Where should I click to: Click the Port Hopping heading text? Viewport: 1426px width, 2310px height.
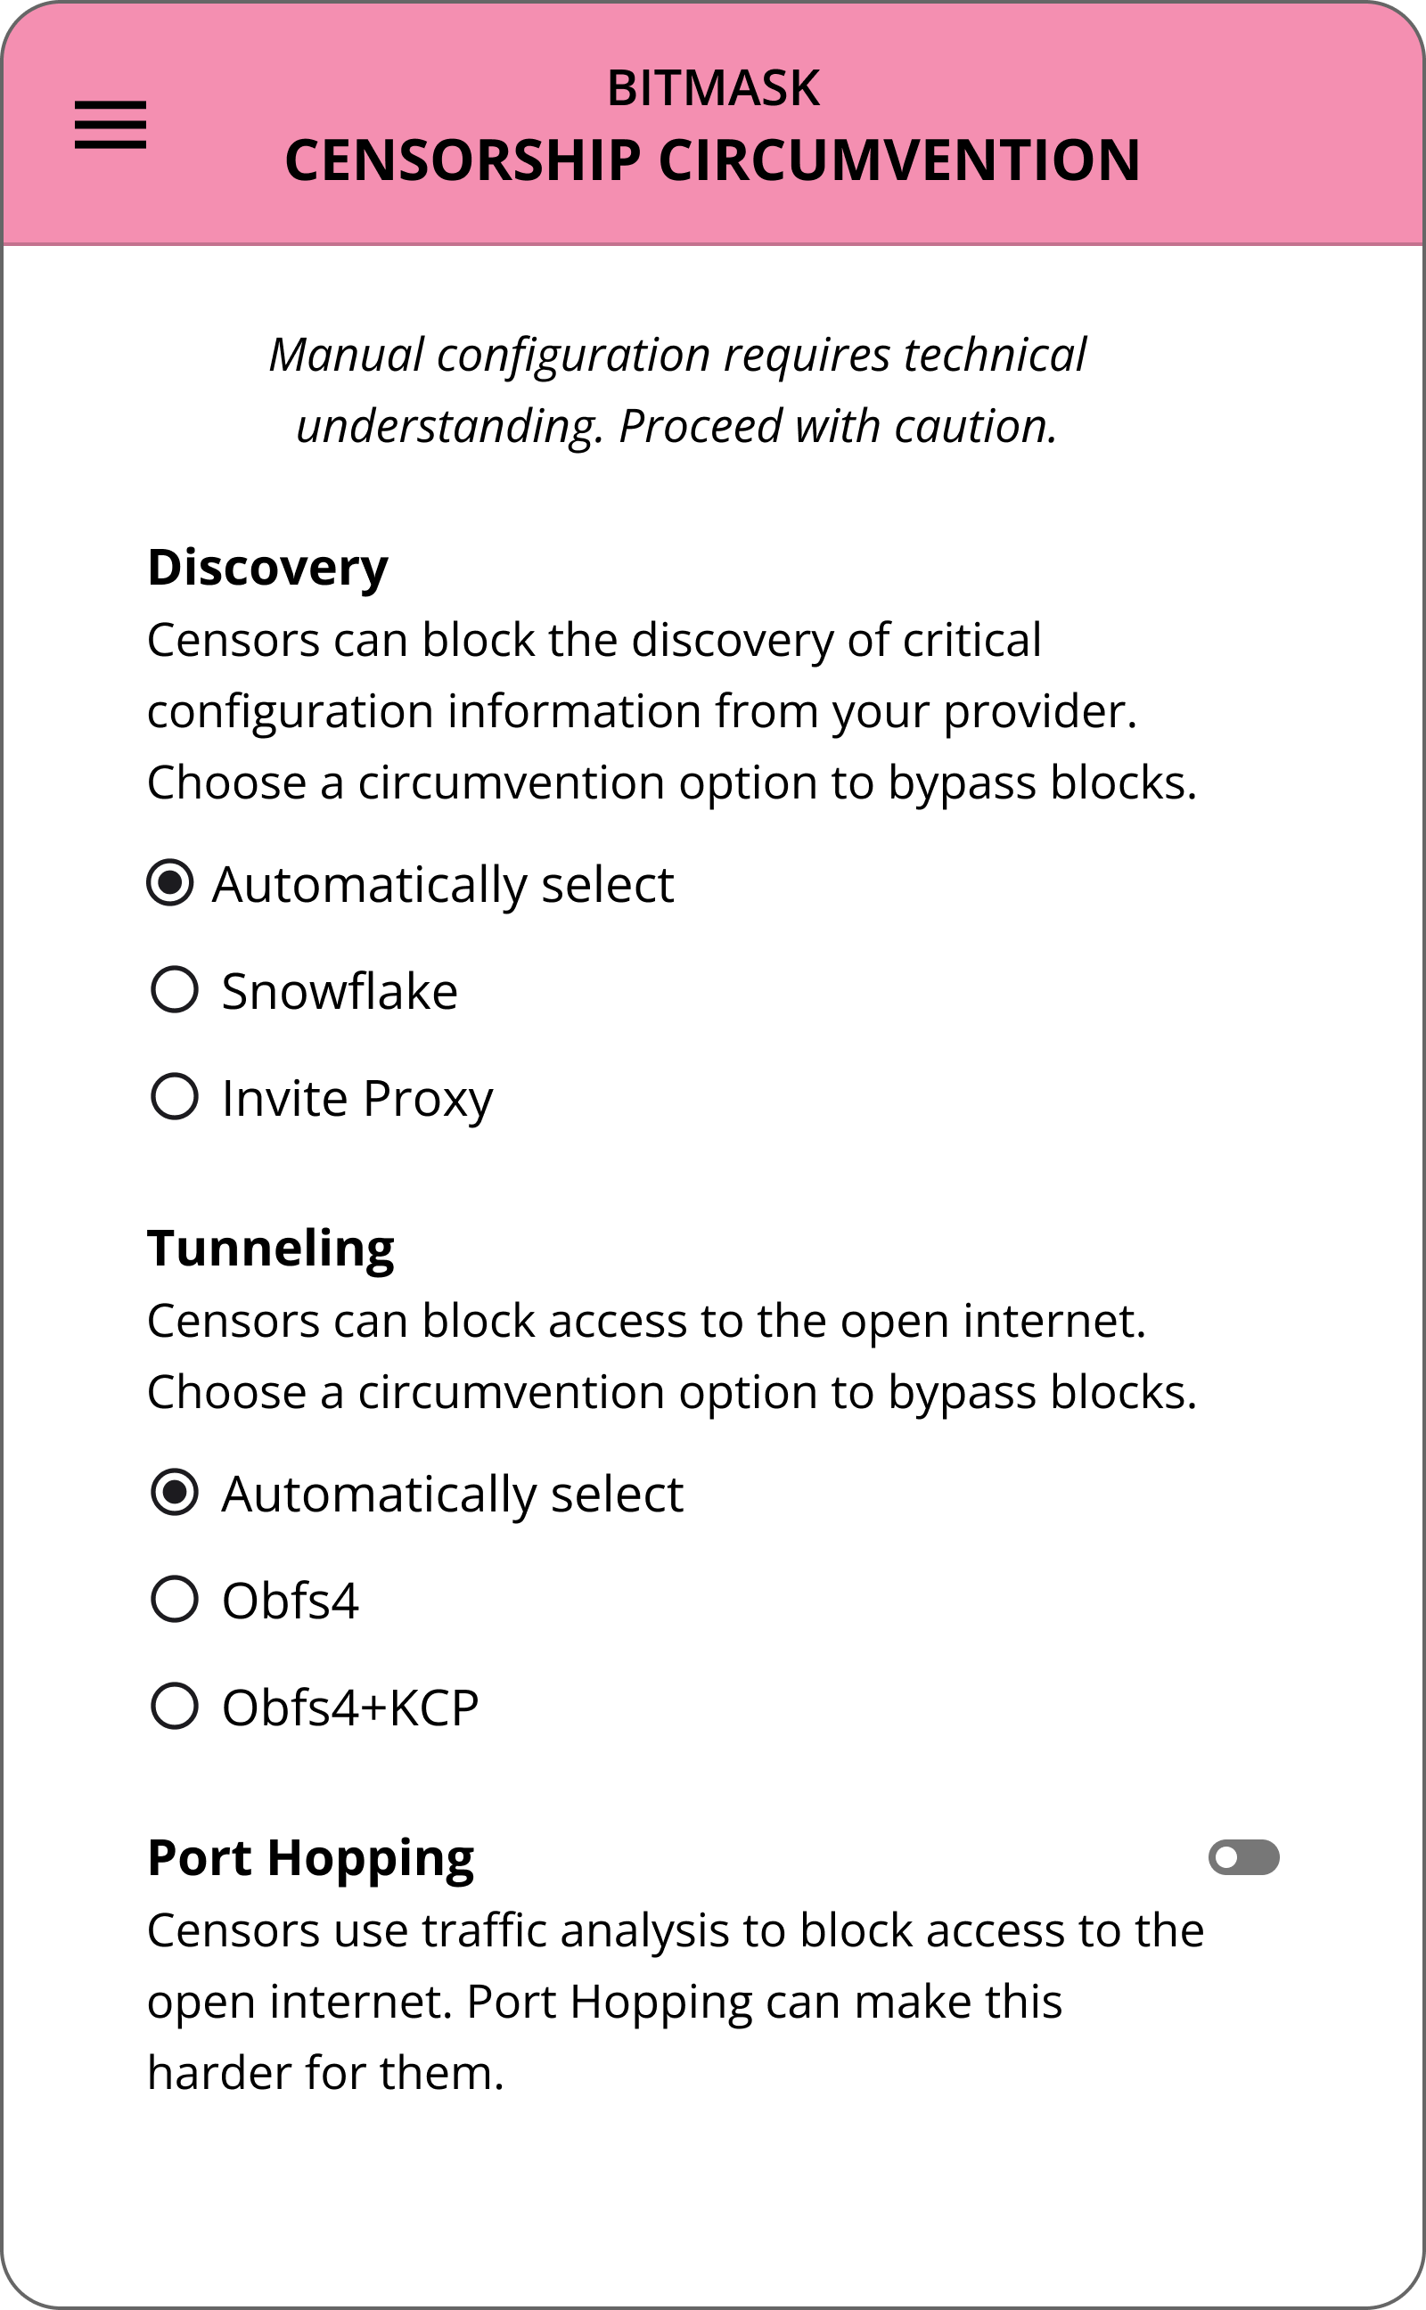311,1857
